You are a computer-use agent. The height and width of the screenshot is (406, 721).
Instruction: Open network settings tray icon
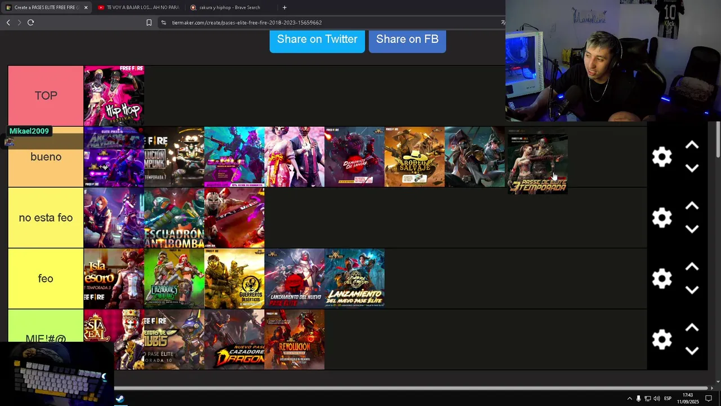647,399
